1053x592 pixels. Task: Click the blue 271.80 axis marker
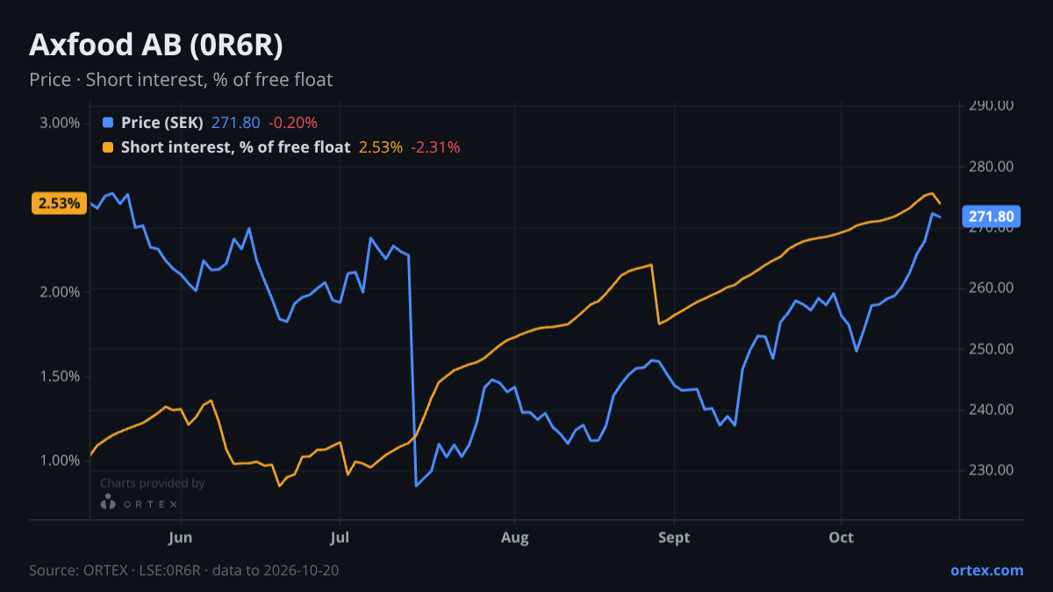click(992, 217)
